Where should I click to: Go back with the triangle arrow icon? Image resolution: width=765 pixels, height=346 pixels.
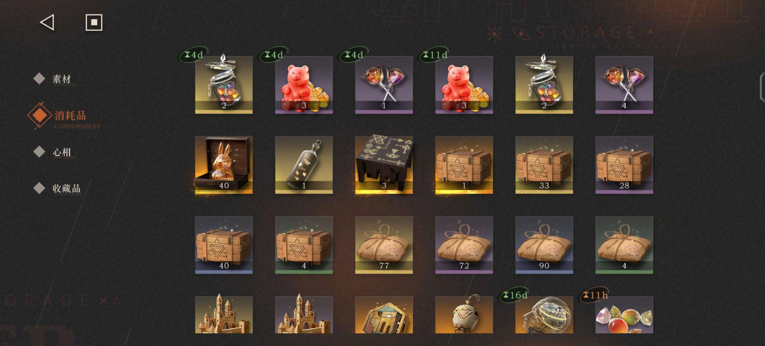(x=47, y=22)
